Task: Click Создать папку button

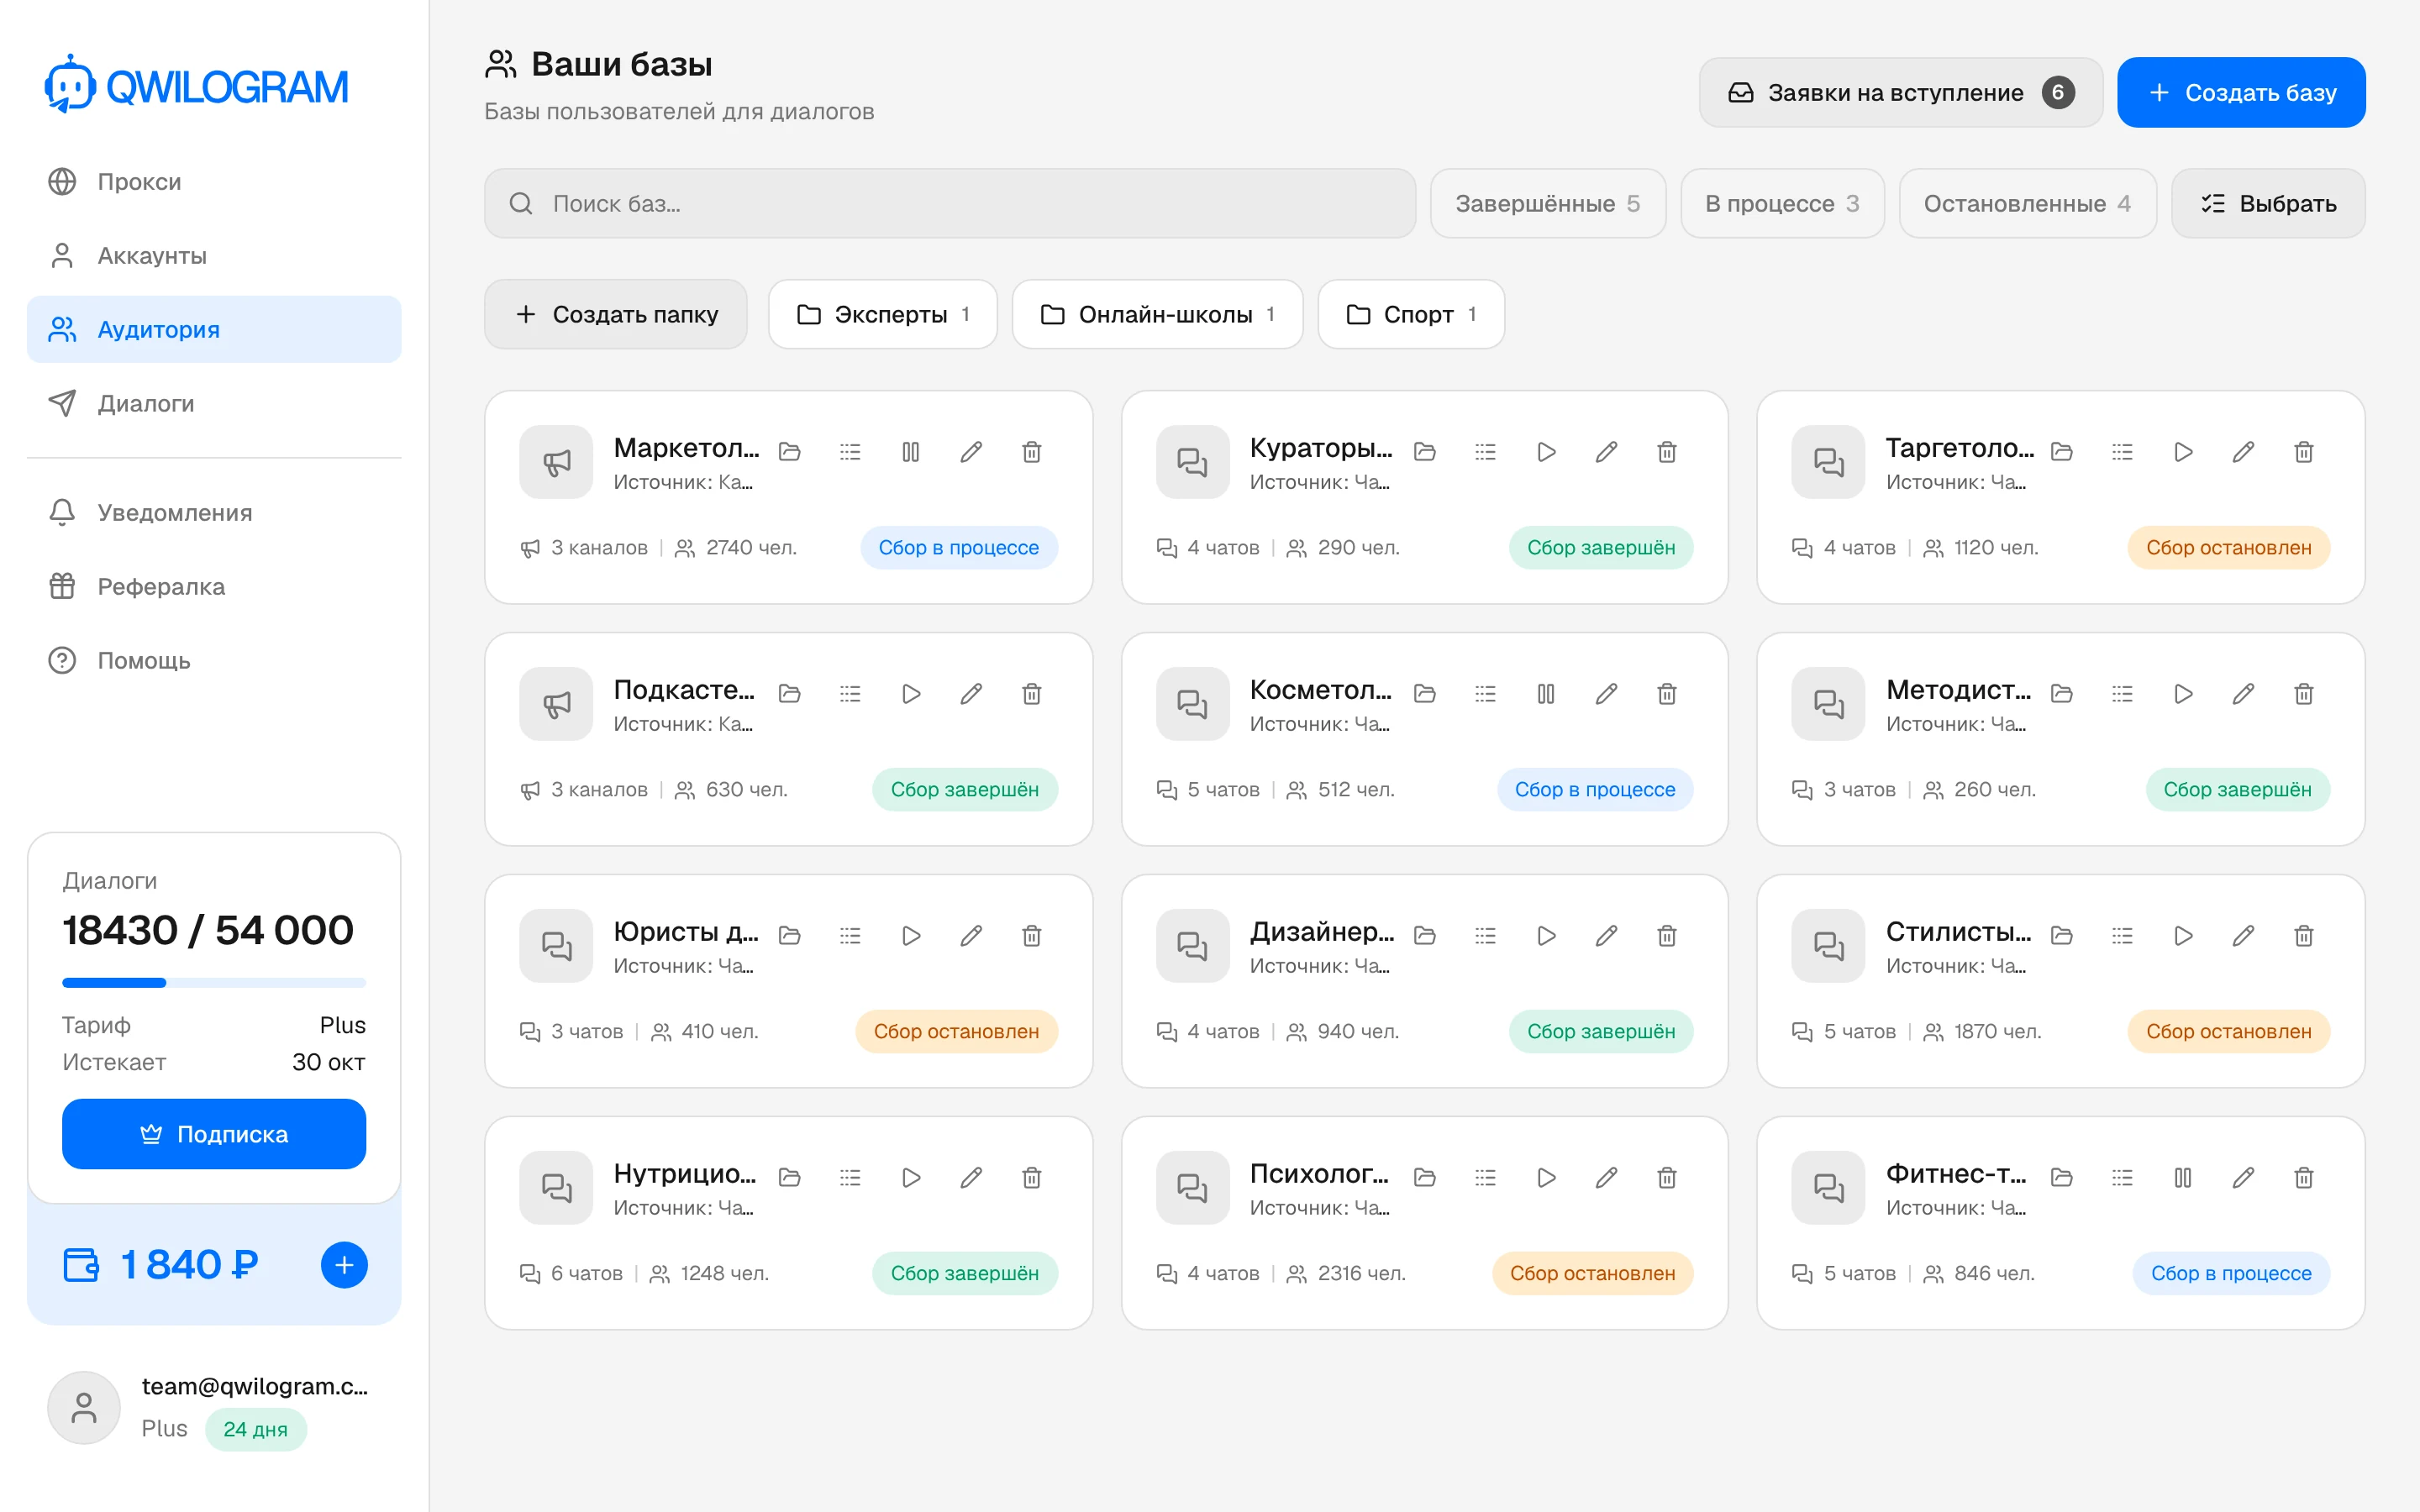Action: click(x=616, y=314)
